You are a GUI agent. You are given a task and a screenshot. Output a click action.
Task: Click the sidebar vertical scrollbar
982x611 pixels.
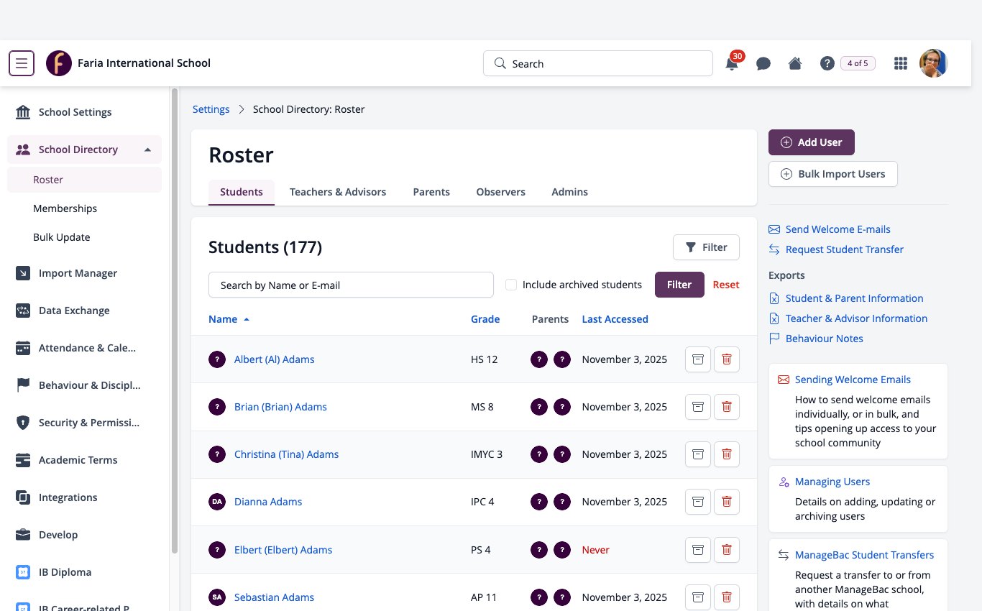(174, 320)
